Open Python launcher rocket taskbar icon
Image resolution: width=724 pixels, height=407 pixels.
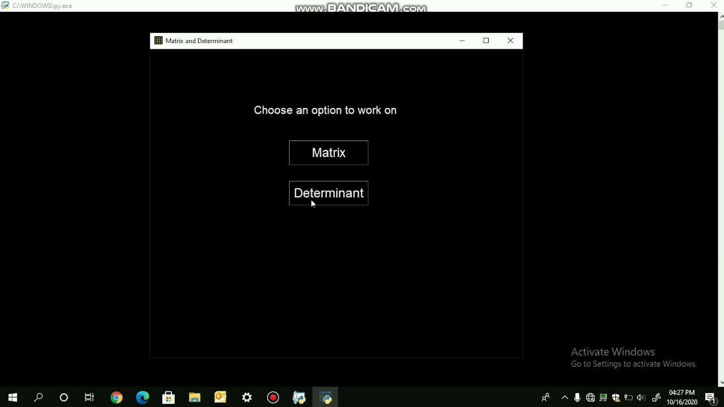point(299,397)
